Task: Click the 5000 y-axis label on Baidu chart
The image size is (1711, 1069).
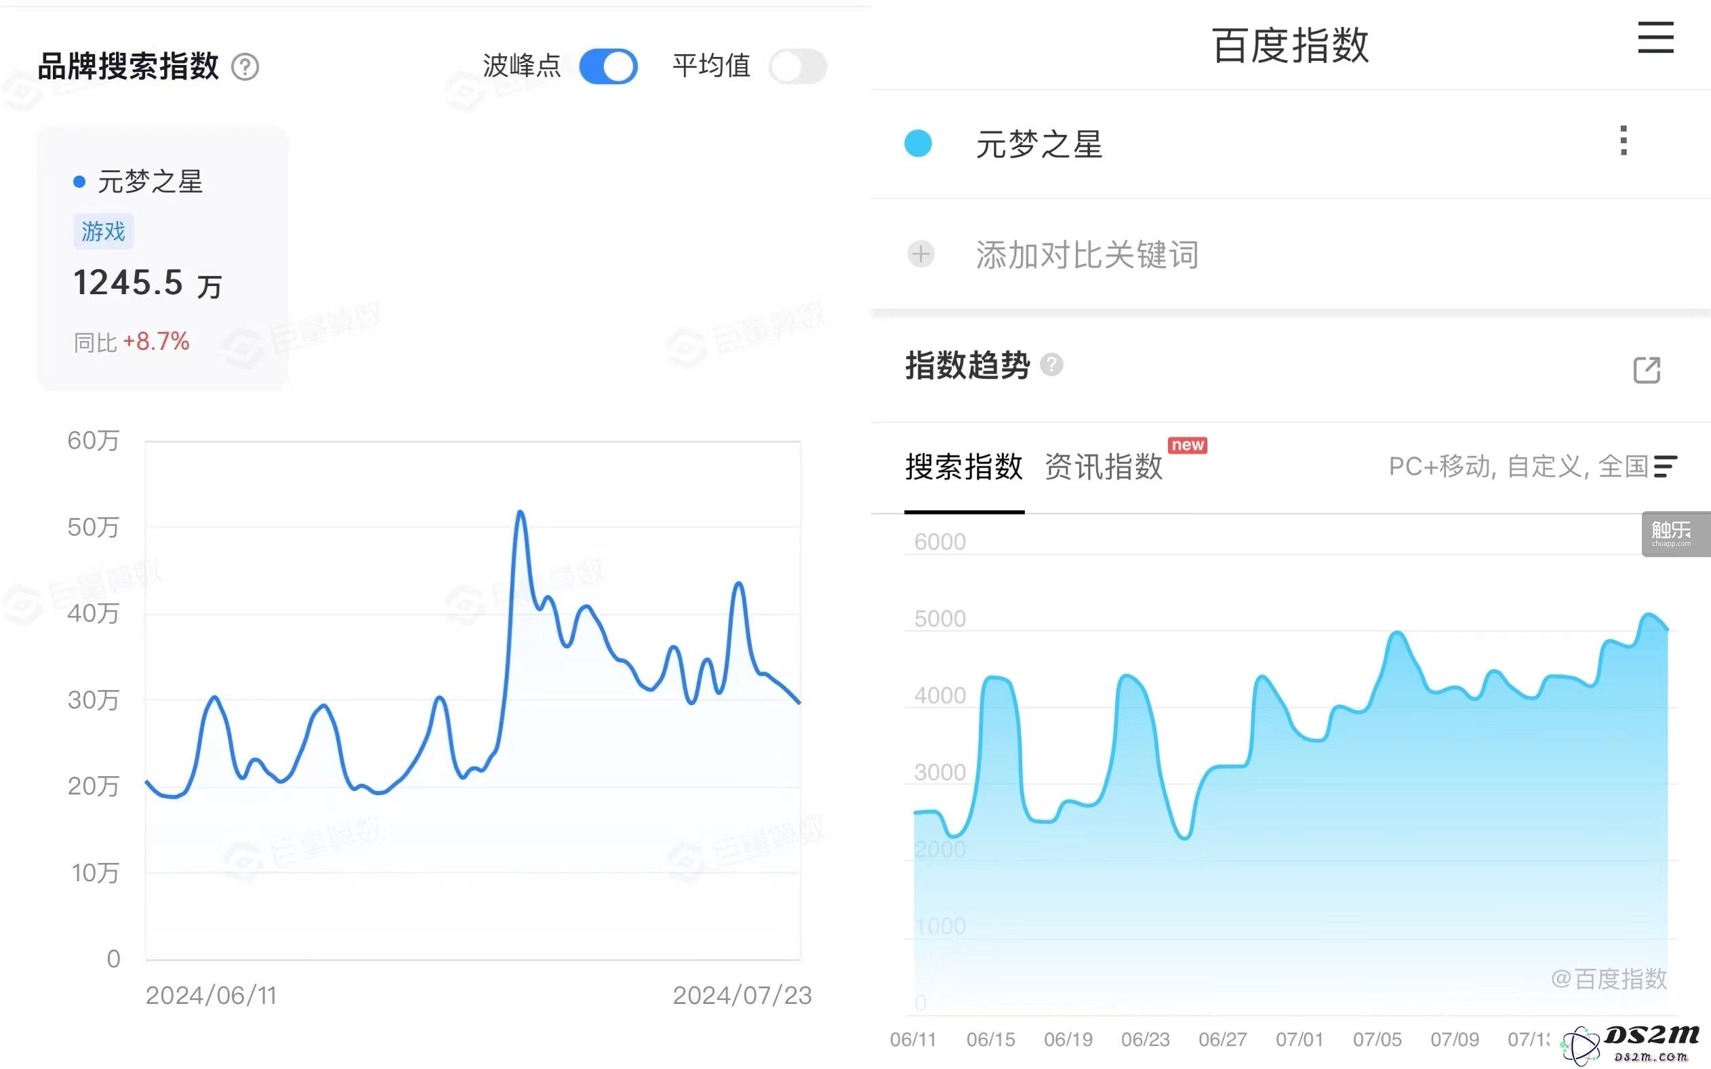Action: [940, 619]
